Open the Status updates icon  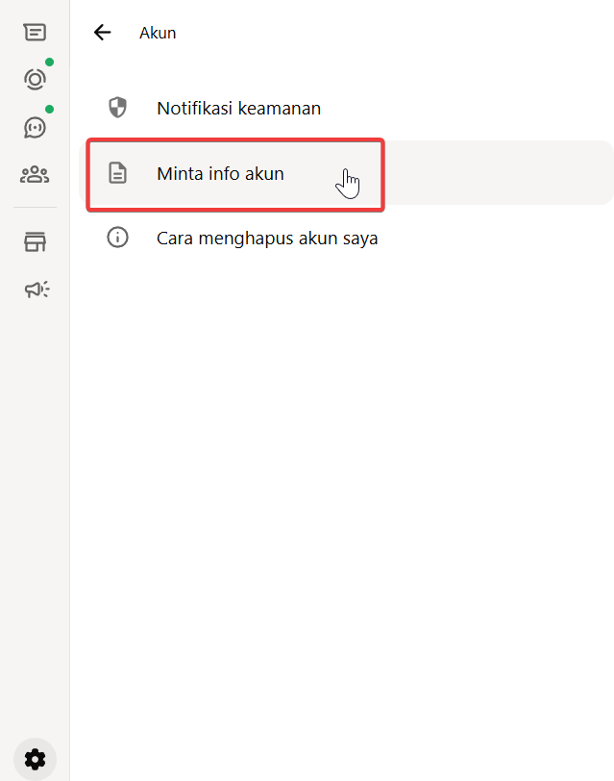[35, 80]
